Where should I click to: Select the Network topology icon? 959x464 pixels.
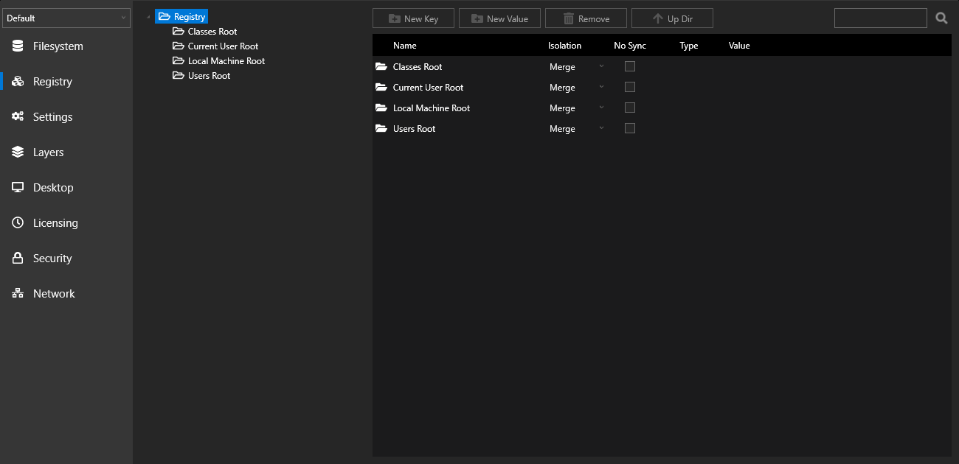click(18, 294)
